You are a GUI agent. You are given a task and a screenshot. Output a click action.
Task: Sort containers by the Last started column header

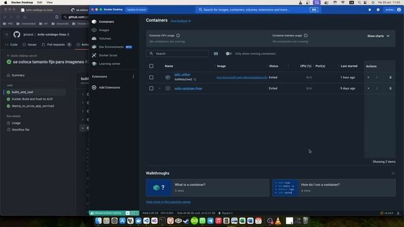(349, 66)
